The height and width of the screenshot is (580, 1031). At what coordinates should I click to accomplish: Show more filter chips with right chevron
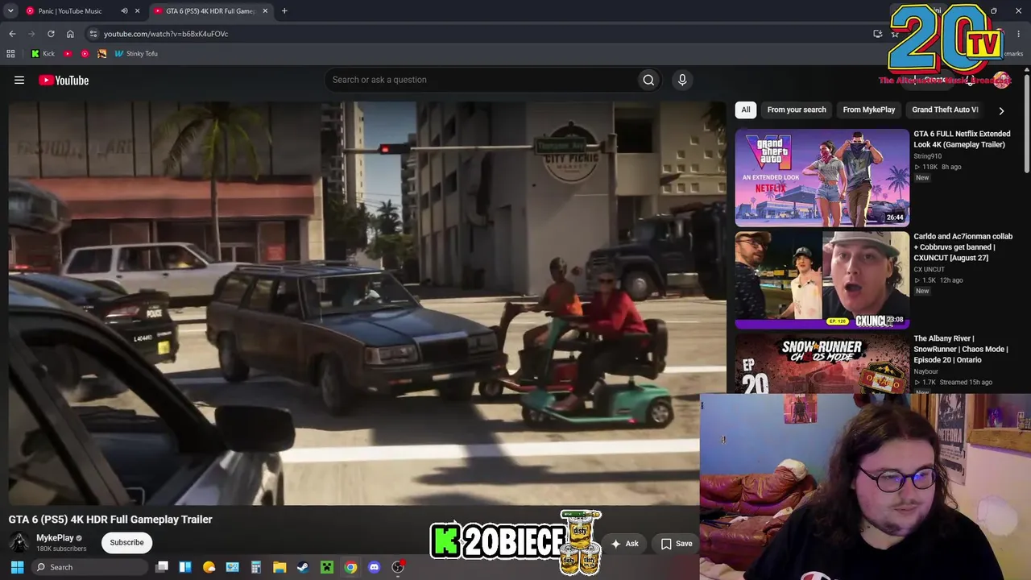pos(1001,110)
